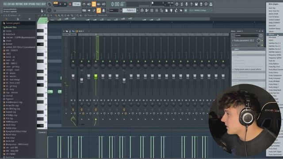Click the red Record button
This screenshot has height=159, width=283.
click(70, 4)
